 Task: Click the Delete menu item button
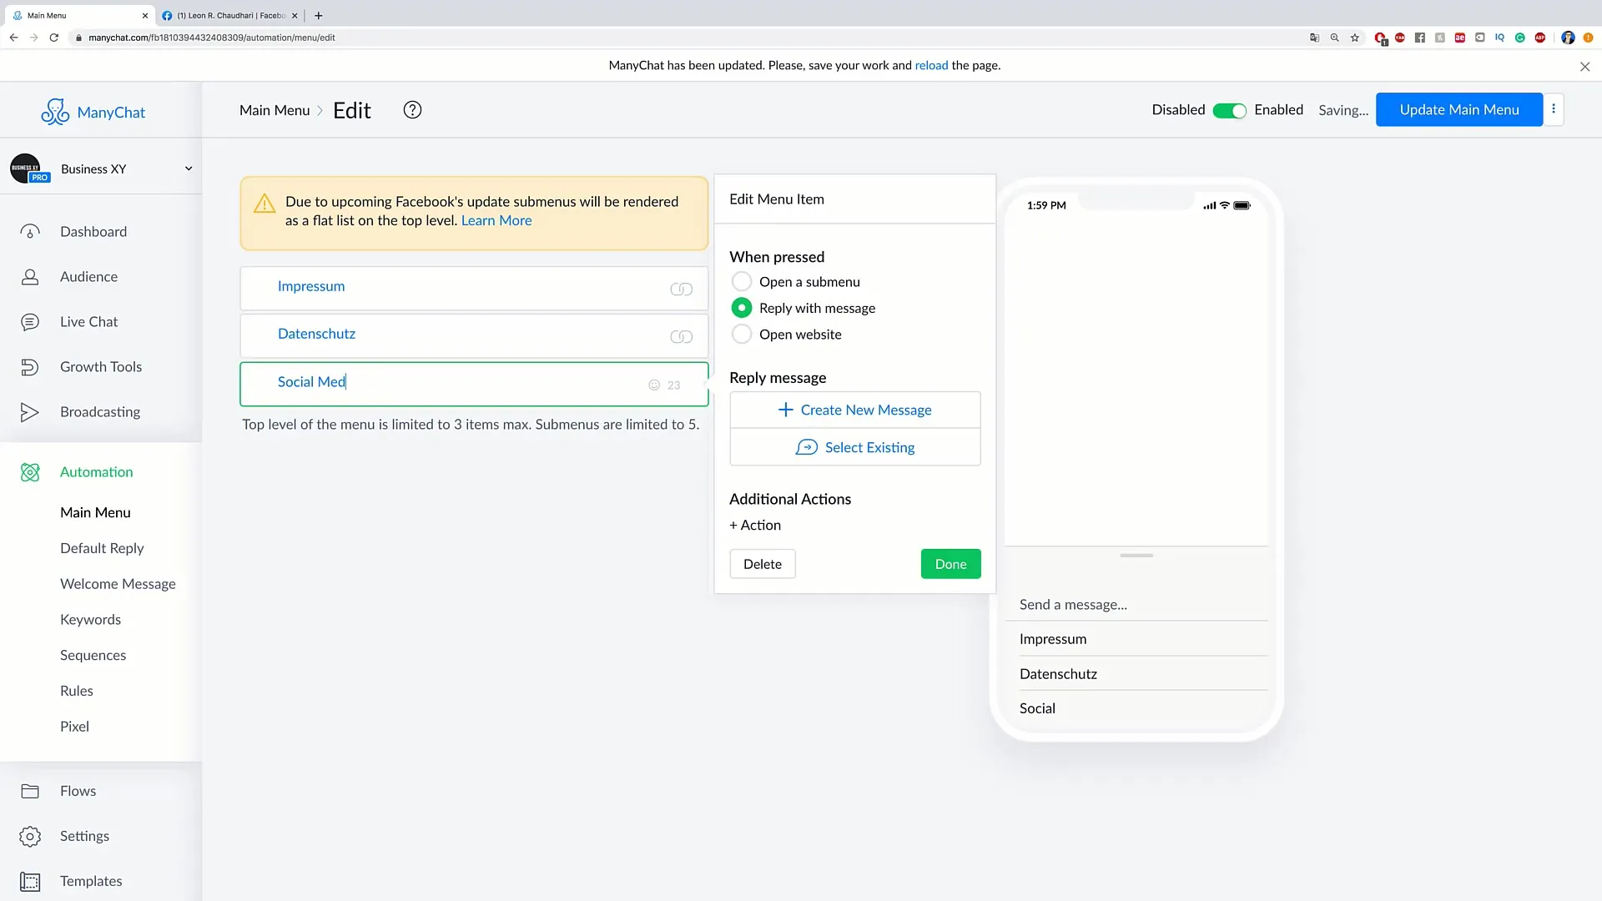coord(763,563)
